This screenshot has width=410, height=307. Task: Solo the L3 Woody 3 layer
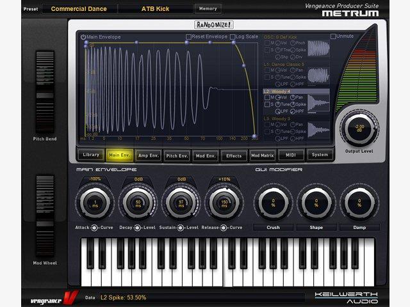tap(267, 132)
